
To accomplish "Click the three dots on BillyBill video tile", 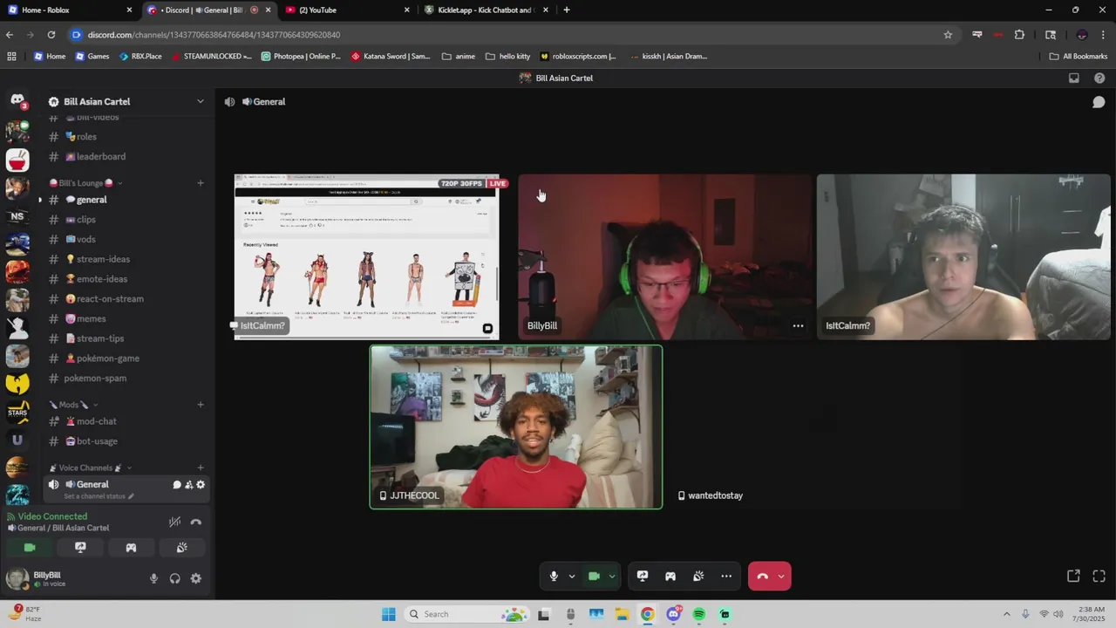I will (798, 325).
